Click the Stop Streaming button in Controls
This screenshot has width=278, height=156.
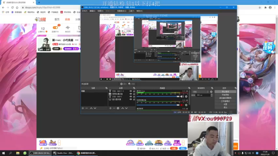pyautogui.click(x=225, y=92)
